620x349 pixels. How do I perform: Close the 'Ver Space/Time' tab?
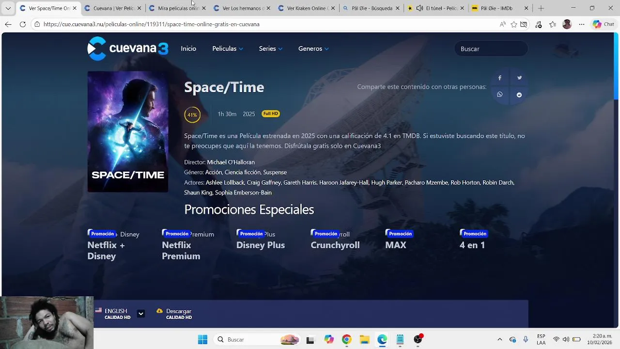(75, 8)
